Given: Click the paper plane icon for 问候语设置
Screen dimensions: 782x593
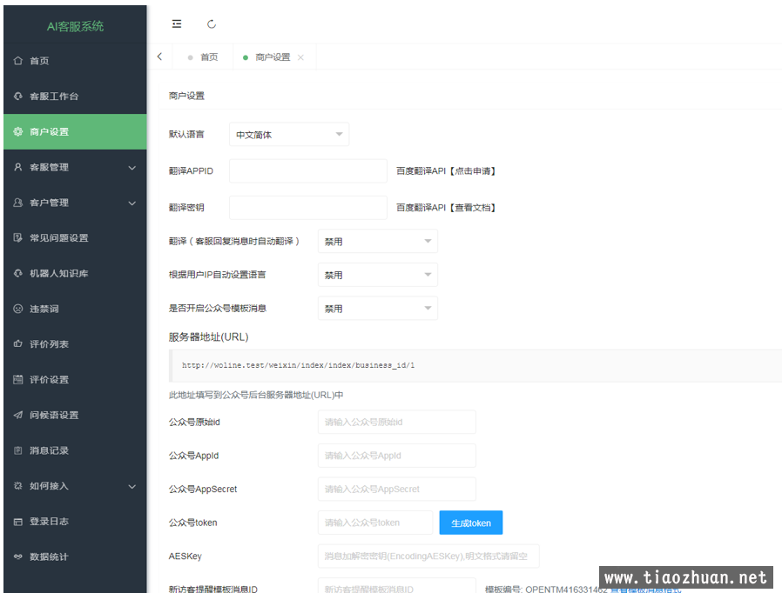Looking at the screenshot, I should (x=17, y=416).
